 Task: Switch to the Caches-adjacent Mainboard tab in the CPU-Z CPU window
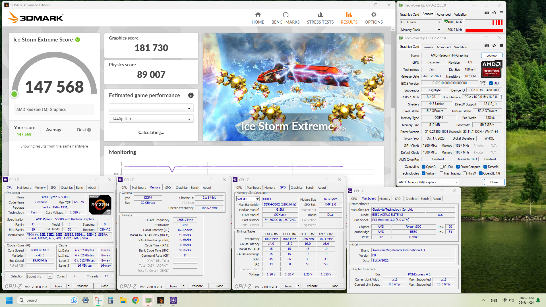pyautogui.click(x=24, y=188)
